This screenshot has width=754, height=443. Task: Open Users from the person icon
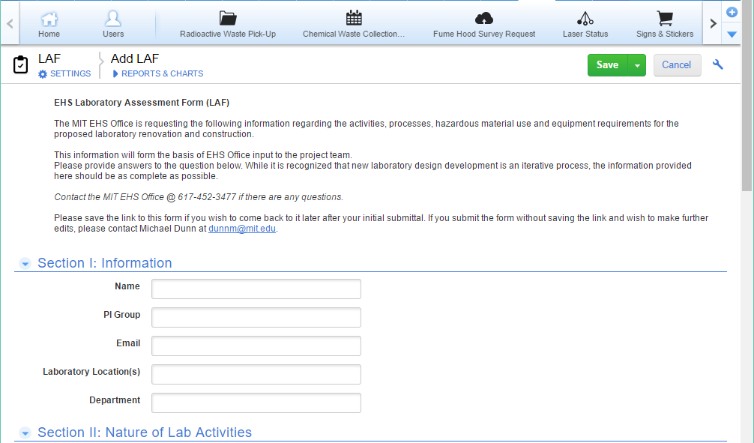tap(113, 19)
